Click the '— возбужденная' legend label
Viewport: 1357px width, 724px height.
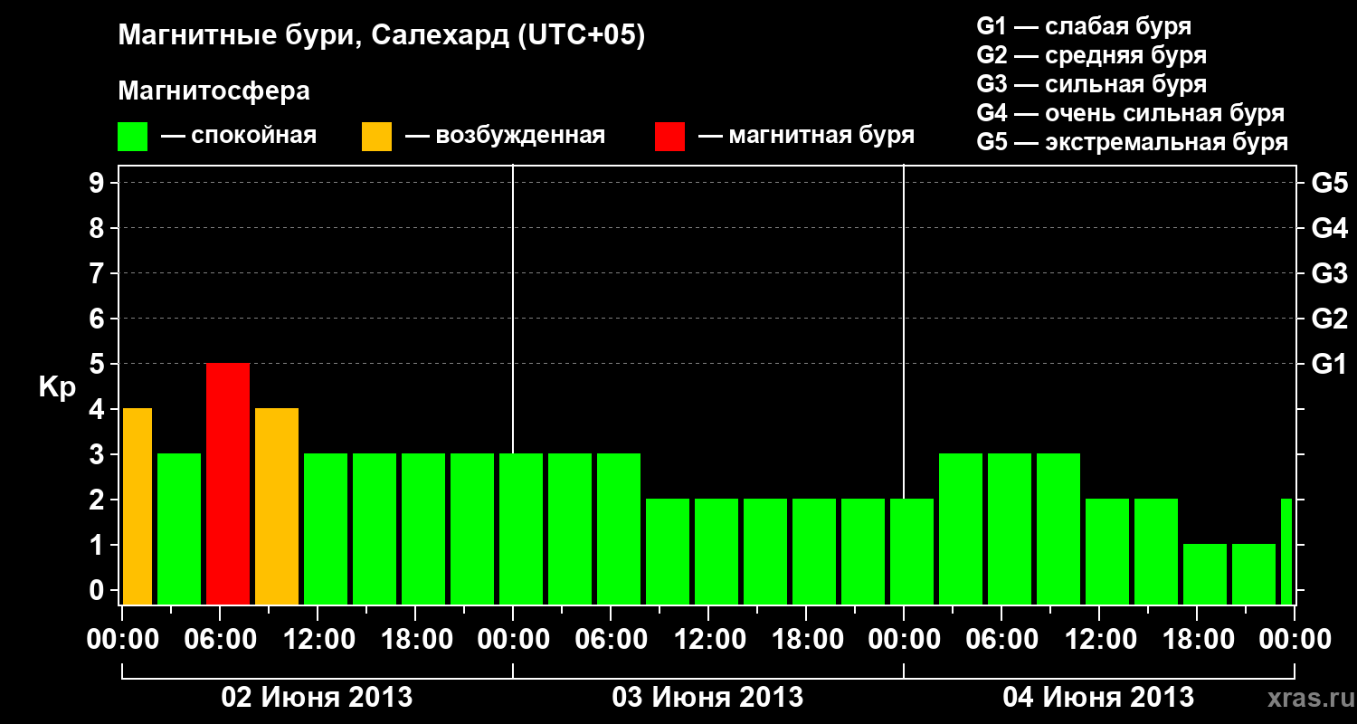[x=505, y=137]
